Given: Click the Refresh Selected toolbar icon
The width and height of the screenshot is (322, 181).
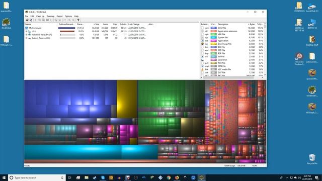Looking at the screenshot, I should tap(51, 20).
